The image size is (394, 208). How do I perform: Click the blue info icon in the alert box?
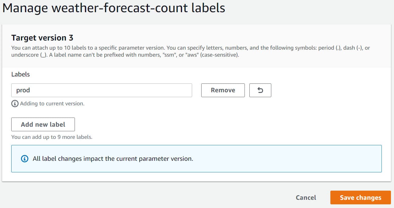click(x=24, y=159)
